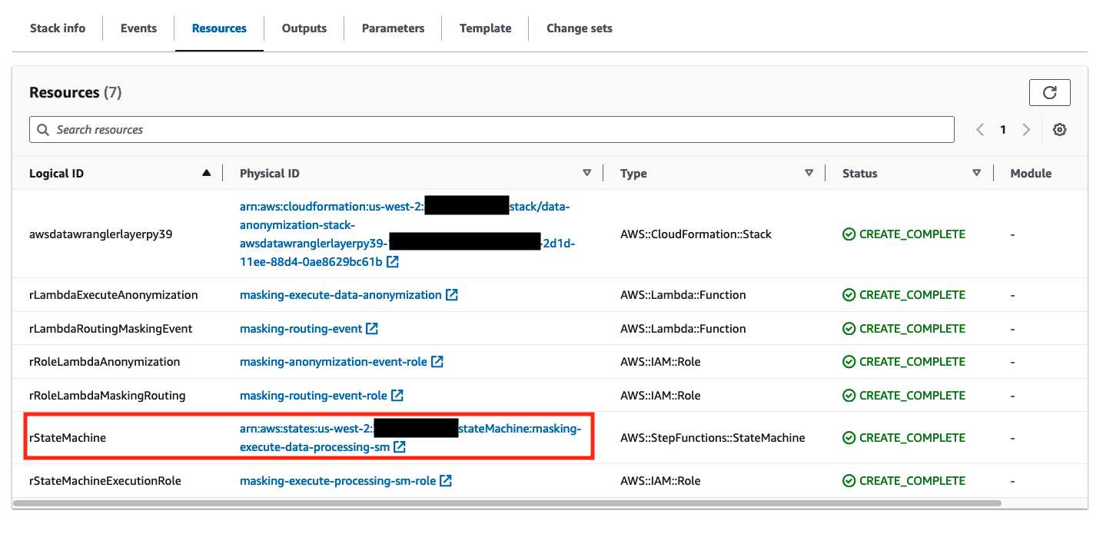1103x534 pixels.
Task: Go to previous page arrow
Action: click(x=980, y=130)
